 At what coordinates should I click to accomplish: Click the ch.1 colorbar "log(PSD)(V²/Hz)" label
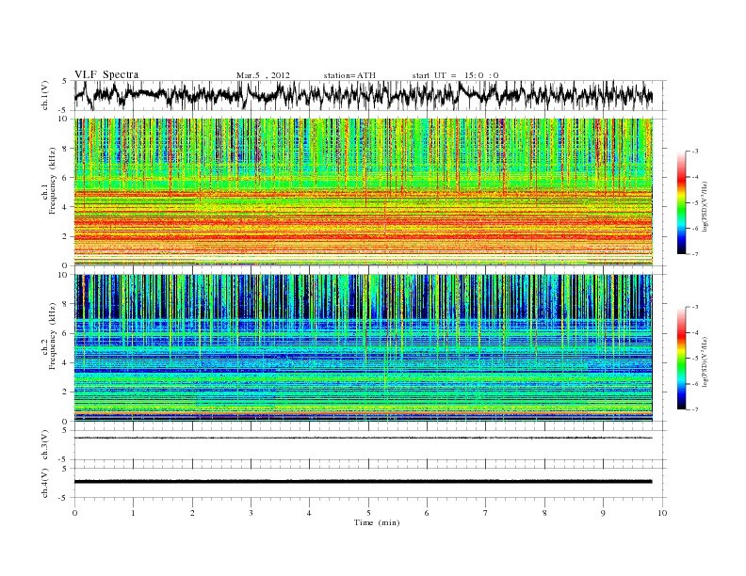coord(705,206)
